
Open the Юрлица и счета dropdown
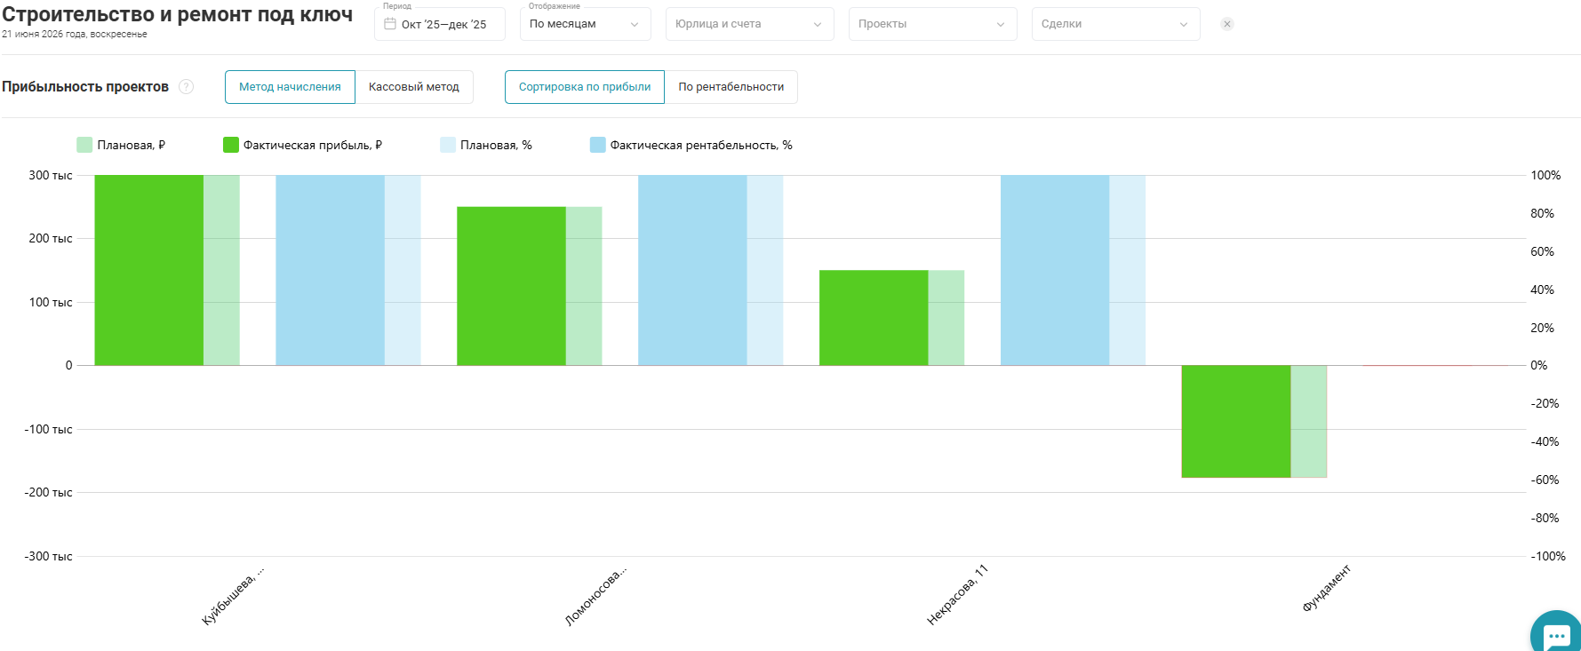750,24
